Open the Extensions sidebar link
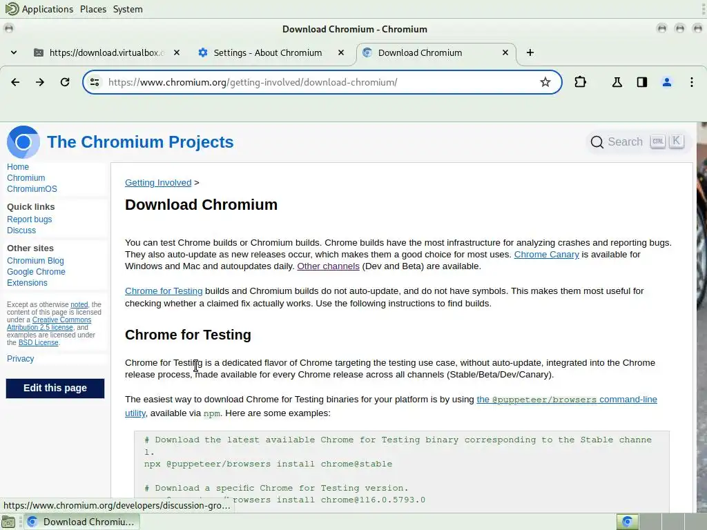 [27, 283]
